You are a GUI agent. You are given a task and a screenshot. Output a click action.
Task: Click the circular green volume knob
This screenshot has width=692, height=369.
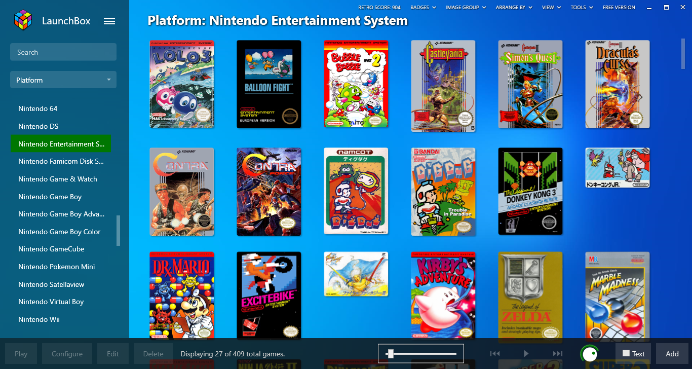pos(589,353)
